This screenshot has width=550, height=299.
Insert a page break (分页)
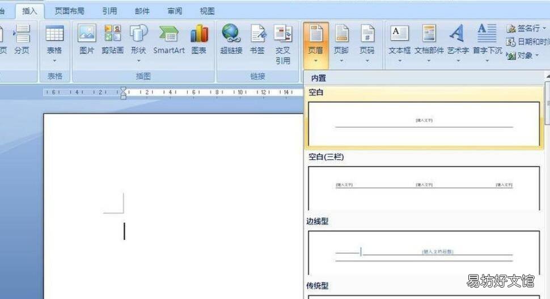coord(22,39)
